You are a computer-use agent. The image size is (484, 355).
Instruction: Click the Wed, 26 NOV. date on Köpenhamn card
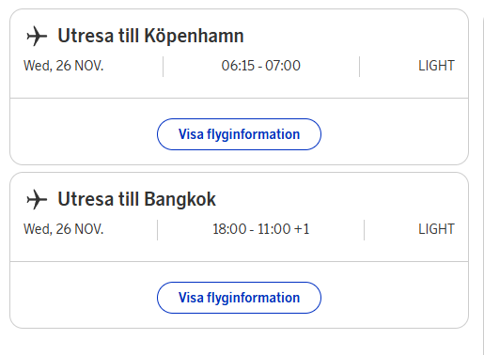point(63,66)
